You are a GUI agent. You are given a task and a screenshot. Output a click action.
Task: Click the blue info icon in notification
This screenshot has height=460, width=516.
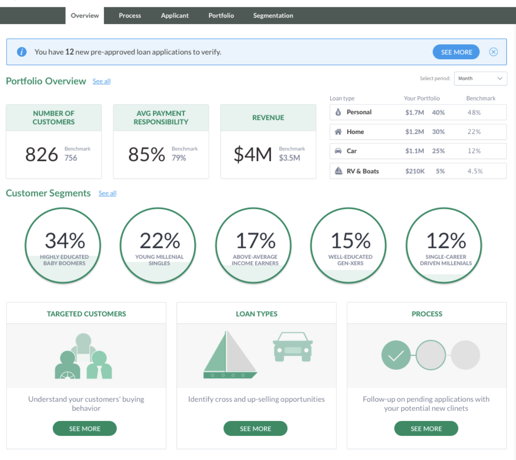[x=22, y=52]
